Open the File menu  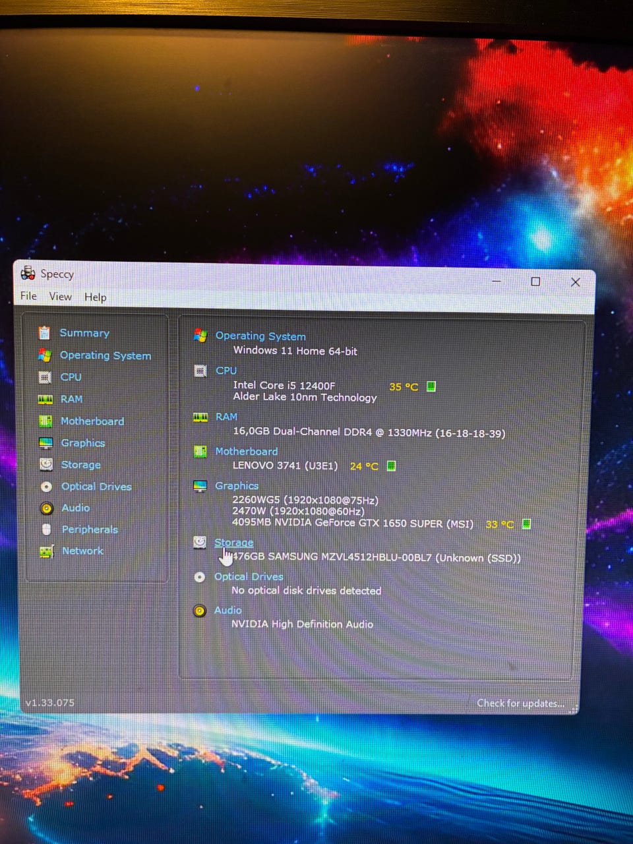(28, 295)
